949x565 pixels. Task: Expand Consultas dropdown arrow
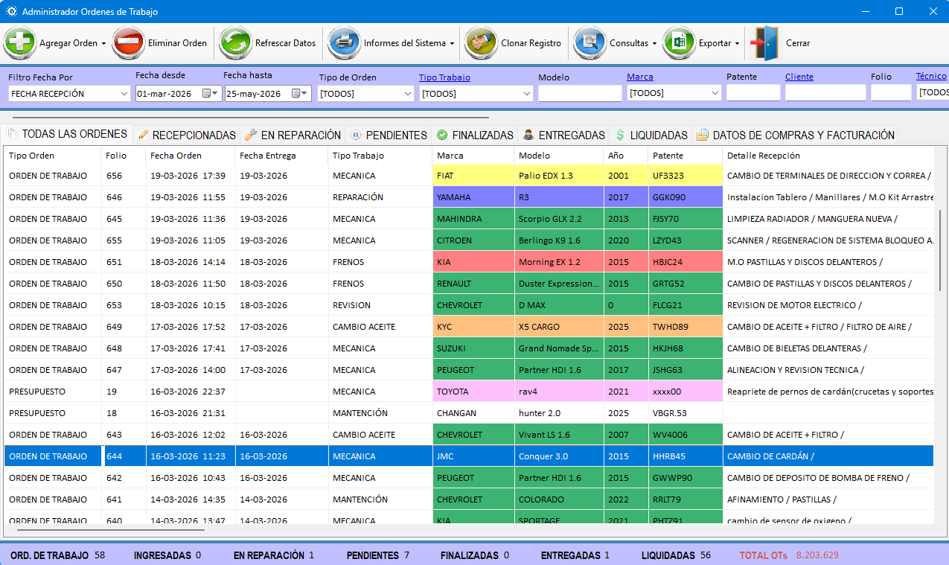pyautogui.click(x=654, y=44)
